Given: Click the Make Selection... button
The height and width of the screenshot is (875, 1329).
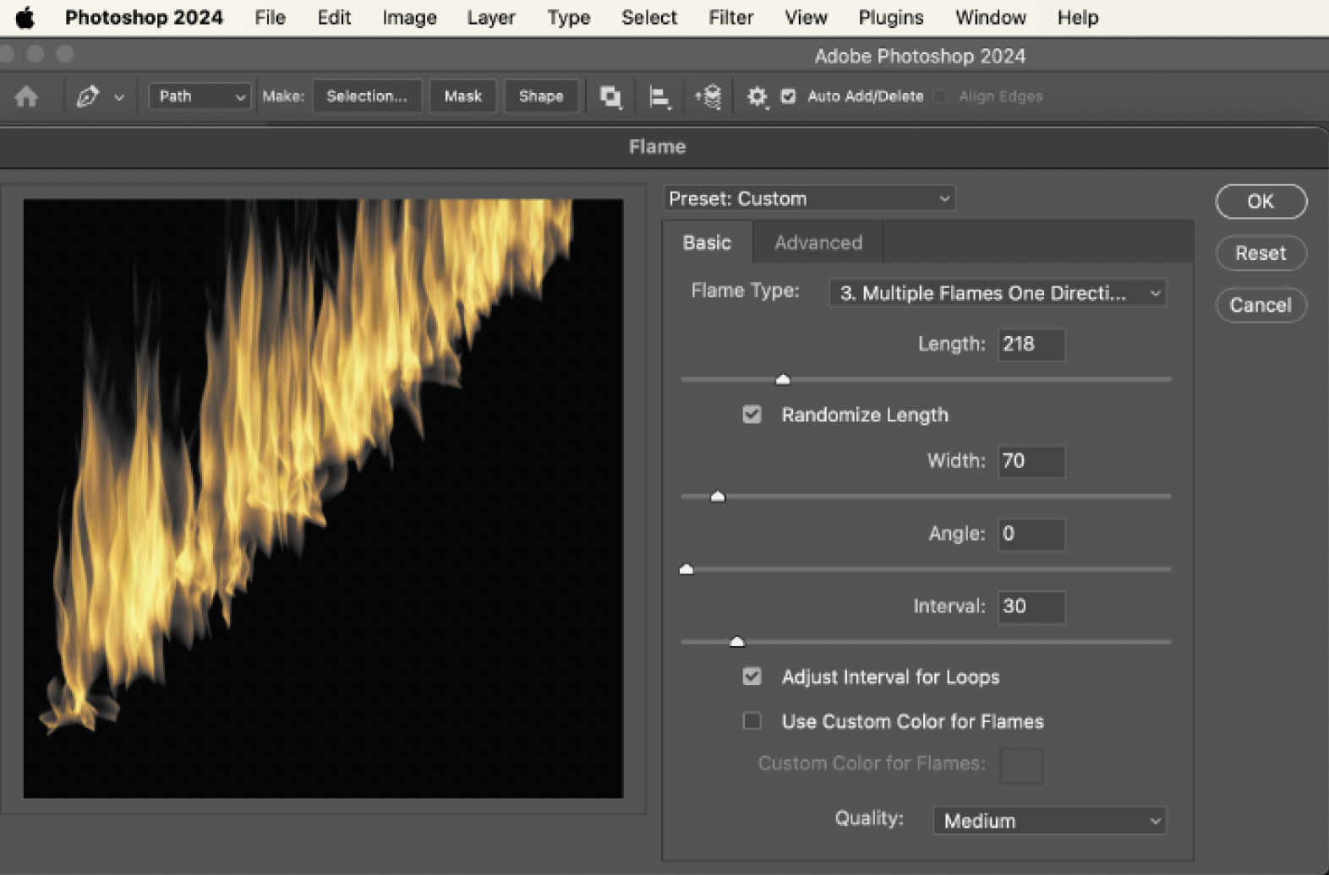Looking at the screenshot, I should click(x=367, y=96).
